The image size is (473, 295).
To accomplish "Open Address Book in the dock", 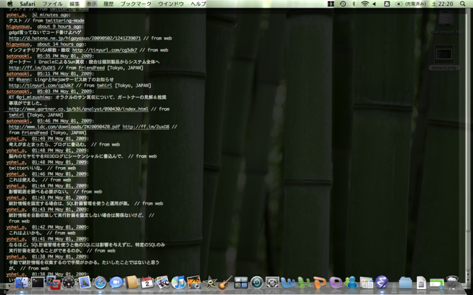I will click(131, 283).
